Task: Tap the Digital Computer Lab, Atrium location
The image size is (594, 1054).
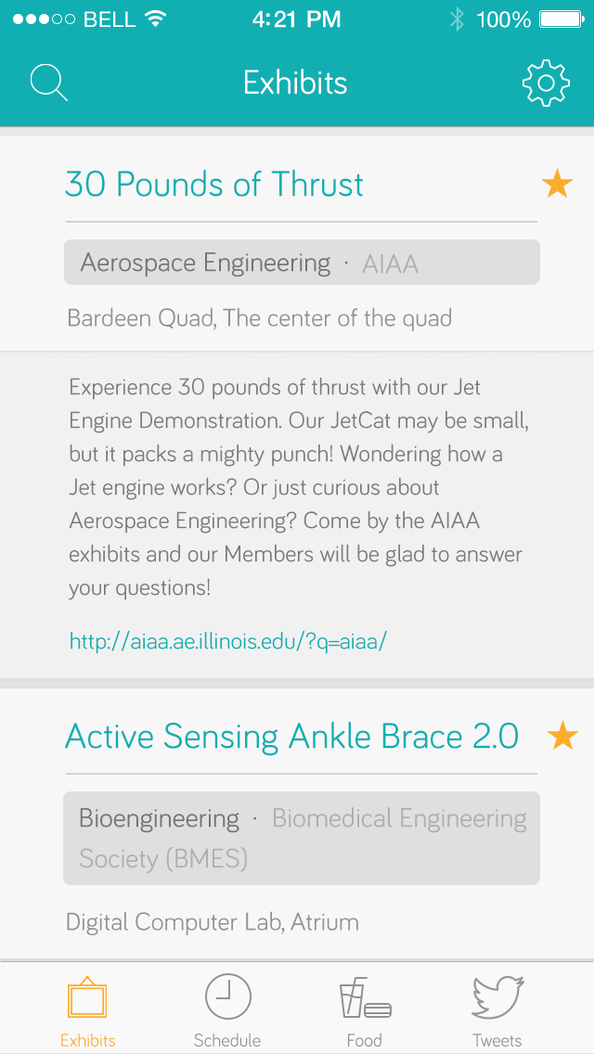Action: 213,921
